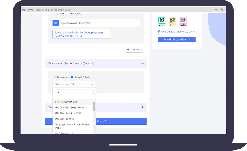Image resolution: width=247 pixels, height=151 pixels.
Task: Choose 'URL QR code3 (Google Forms)' option
Action: tap(73, 108)
